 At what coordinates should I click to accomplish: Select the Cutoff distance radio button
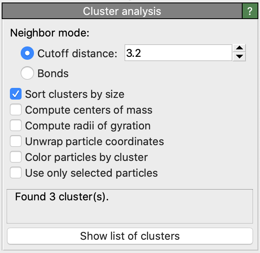28,54
